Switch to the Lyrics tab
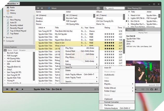164x111 pixels. (140, 30)
